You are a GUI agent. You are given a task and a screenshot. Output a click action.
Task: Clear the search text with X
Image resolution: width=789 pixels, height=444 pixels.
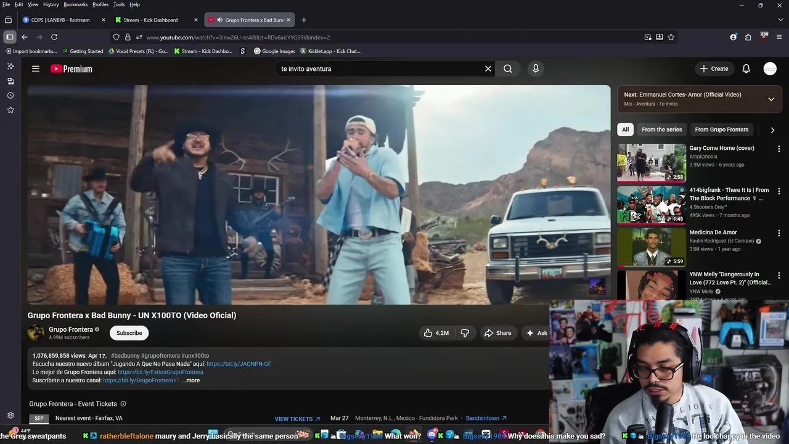coord(488,68)
